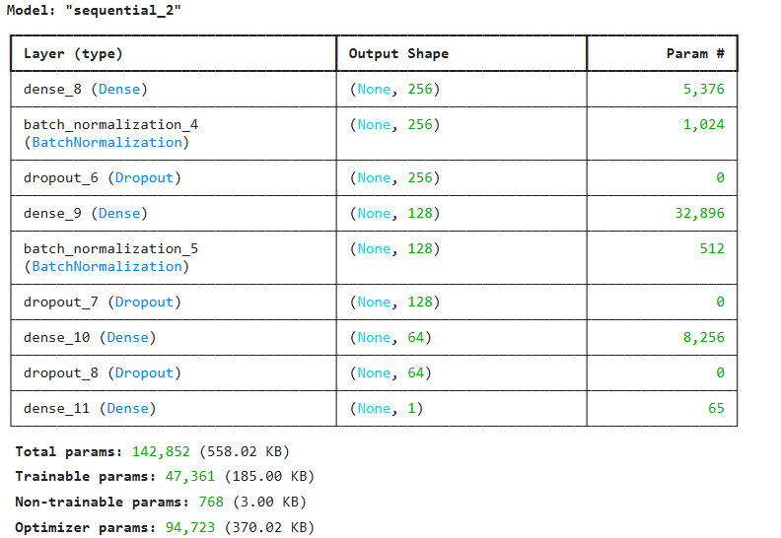Click the "Trainable params" summary line

164,476
